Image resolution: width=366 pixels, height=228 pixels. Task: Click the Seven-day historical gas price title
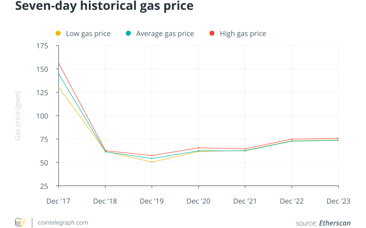(x=104, y=6)
